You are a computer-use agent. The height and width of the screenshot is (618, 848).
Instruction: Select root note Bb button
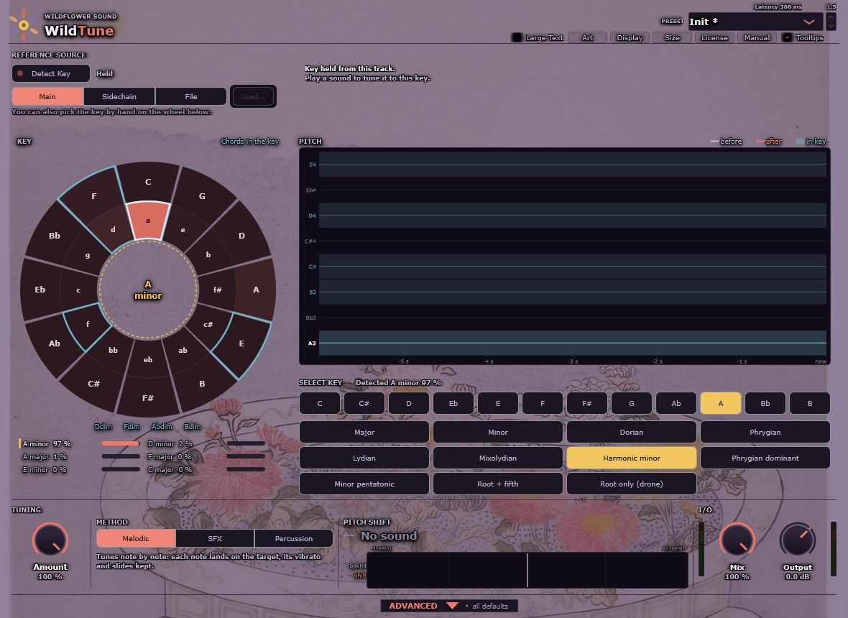coord(765,403)
